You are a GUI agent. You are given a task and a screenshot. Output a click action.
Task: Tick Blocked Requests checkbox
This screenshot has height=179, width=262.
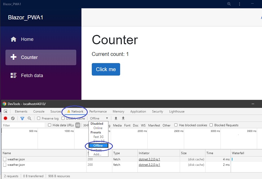(211, 125)
